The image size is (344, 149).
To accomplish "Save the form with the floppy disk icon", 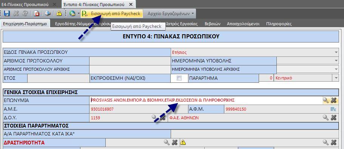I will click(x=7, y=14).
